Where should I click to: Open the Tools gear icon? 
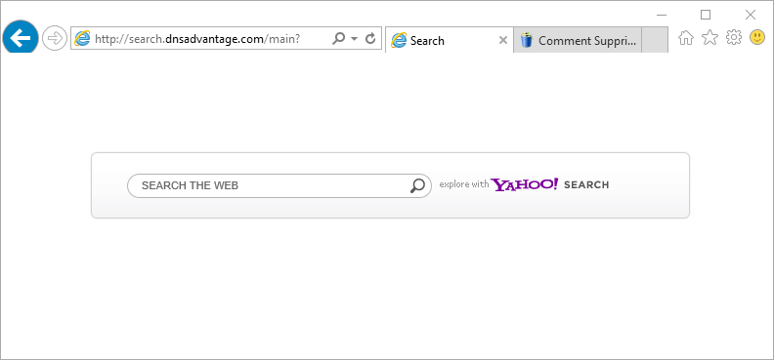tap(734, 37)
